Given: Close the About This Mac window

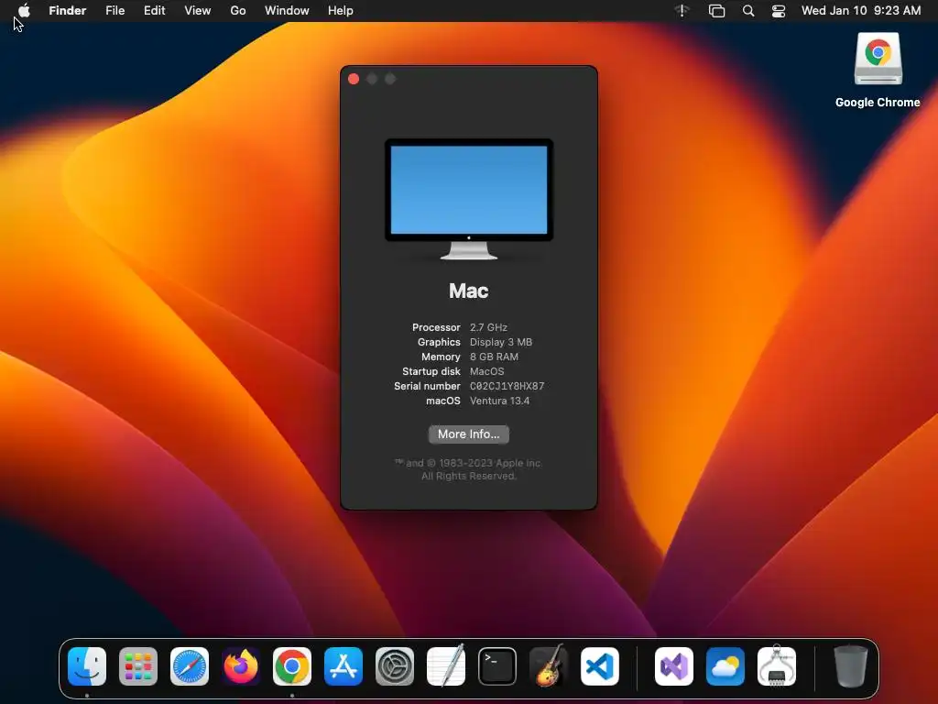Looking at the screenshot, I should 354,79.
